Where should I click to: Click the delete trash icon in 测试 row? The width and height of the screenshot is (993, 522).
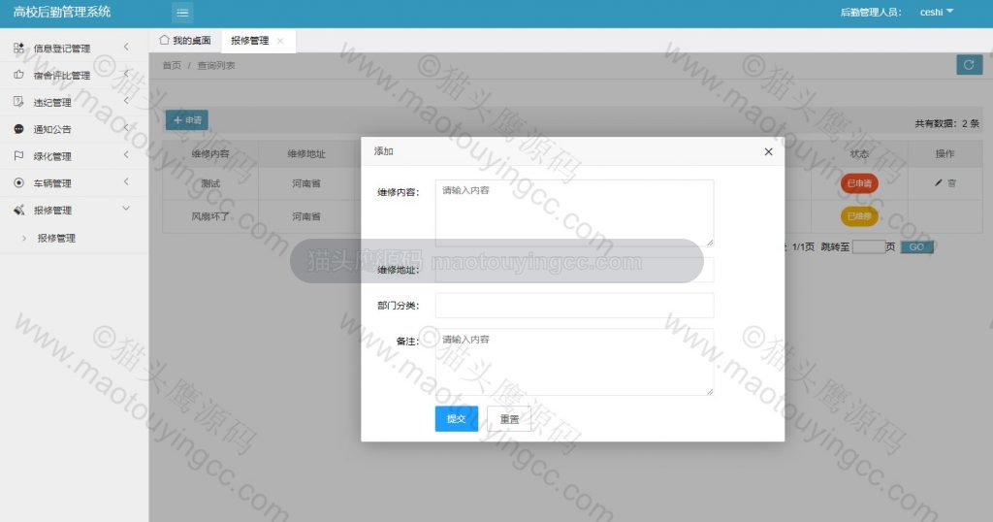point(952,182)
